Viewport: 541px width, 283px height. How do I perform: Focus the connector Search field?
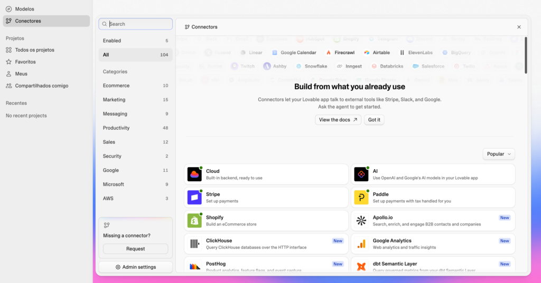pyautogui.click(x=136, y=24)
